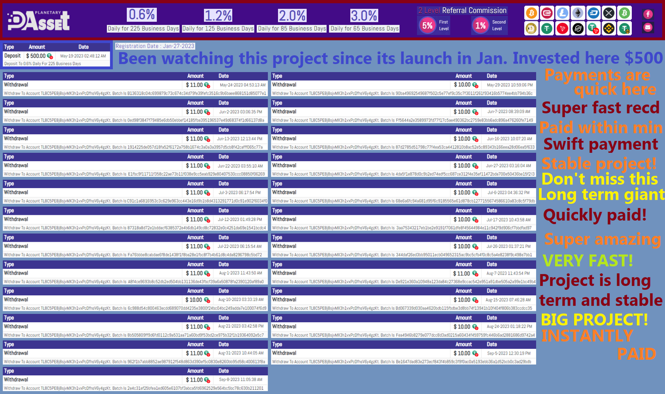Screen dimensions: 665x394
Task: Click withdrawal date Jun-27-2023 03:16:04 AM
Action: pyautogui.click(x=509, y=166)
